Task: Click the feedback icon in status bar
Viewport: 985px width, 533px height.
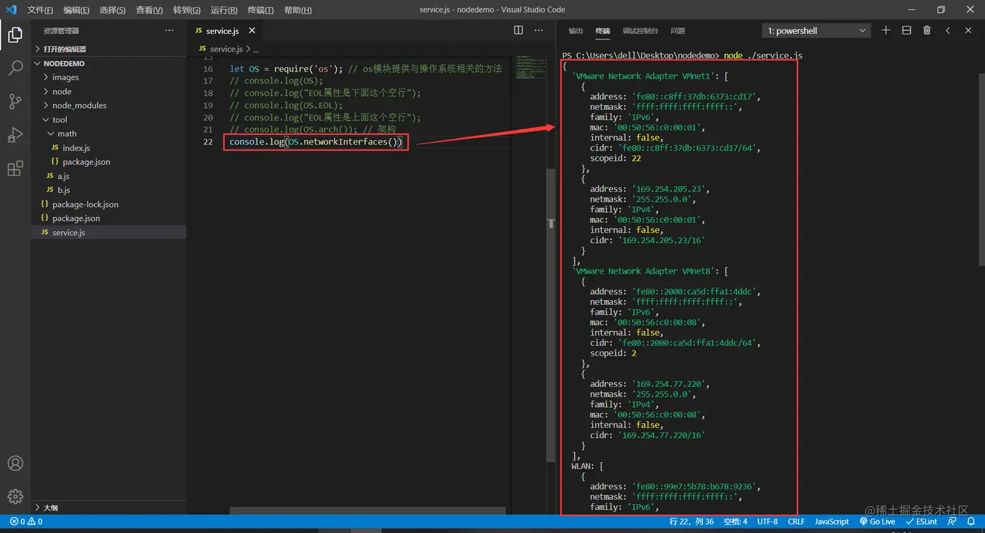Action: [952, 521]
